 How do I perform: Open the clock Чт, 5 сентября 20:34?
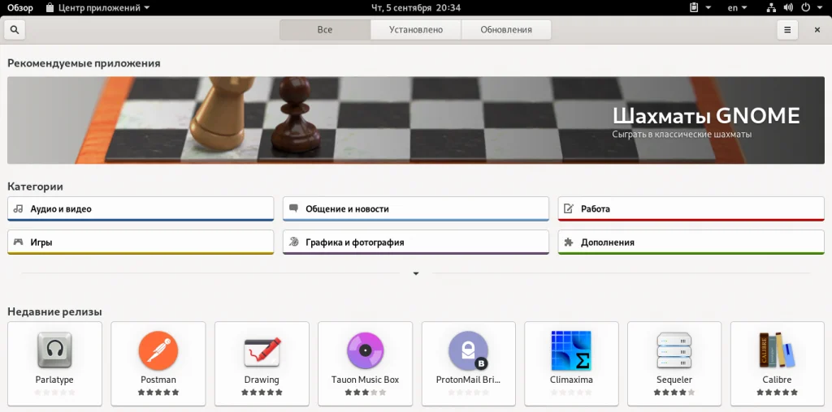415,7
